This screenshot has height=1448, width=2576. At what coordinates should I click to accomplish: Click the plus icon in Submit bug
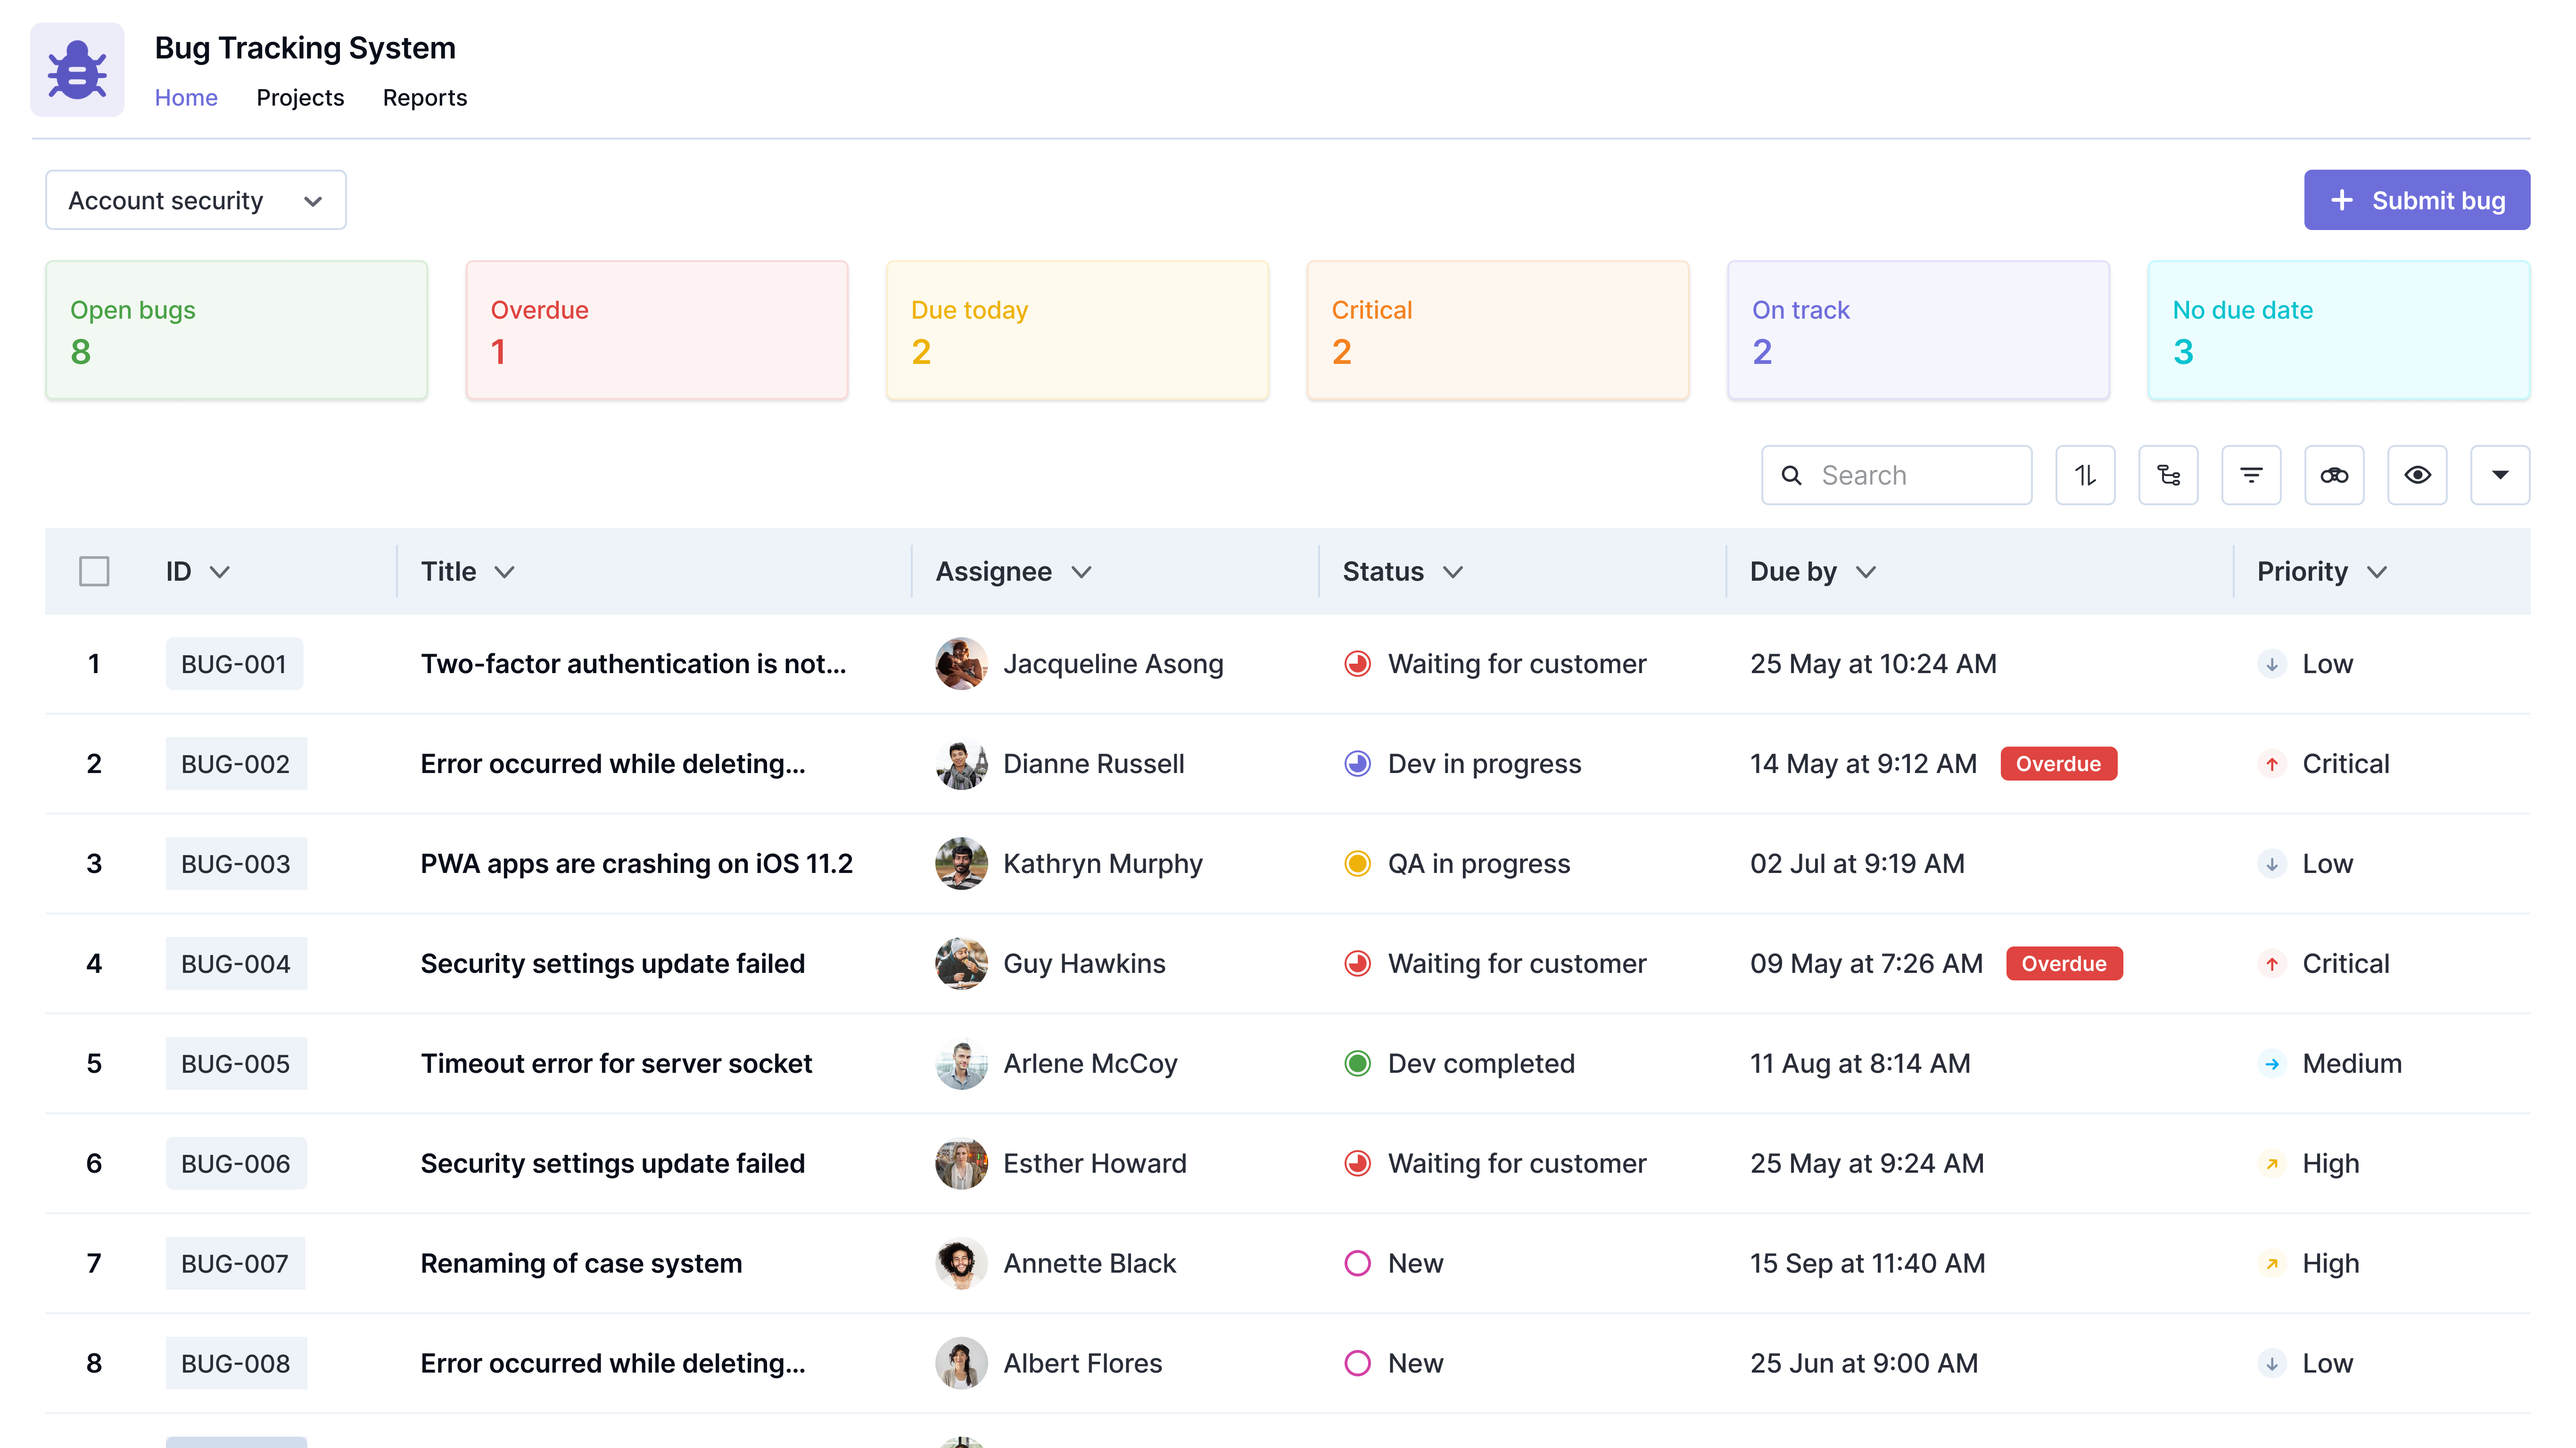[2342, 200]
